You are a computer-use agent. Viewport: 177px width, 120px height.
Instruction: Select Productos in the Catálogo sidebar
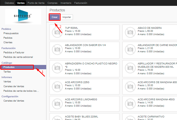coord(9,67)
